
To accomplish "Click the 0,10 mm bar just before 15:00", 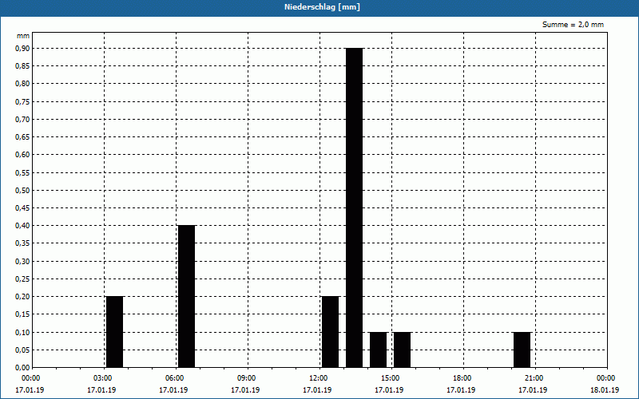I will tap(378, 350).
